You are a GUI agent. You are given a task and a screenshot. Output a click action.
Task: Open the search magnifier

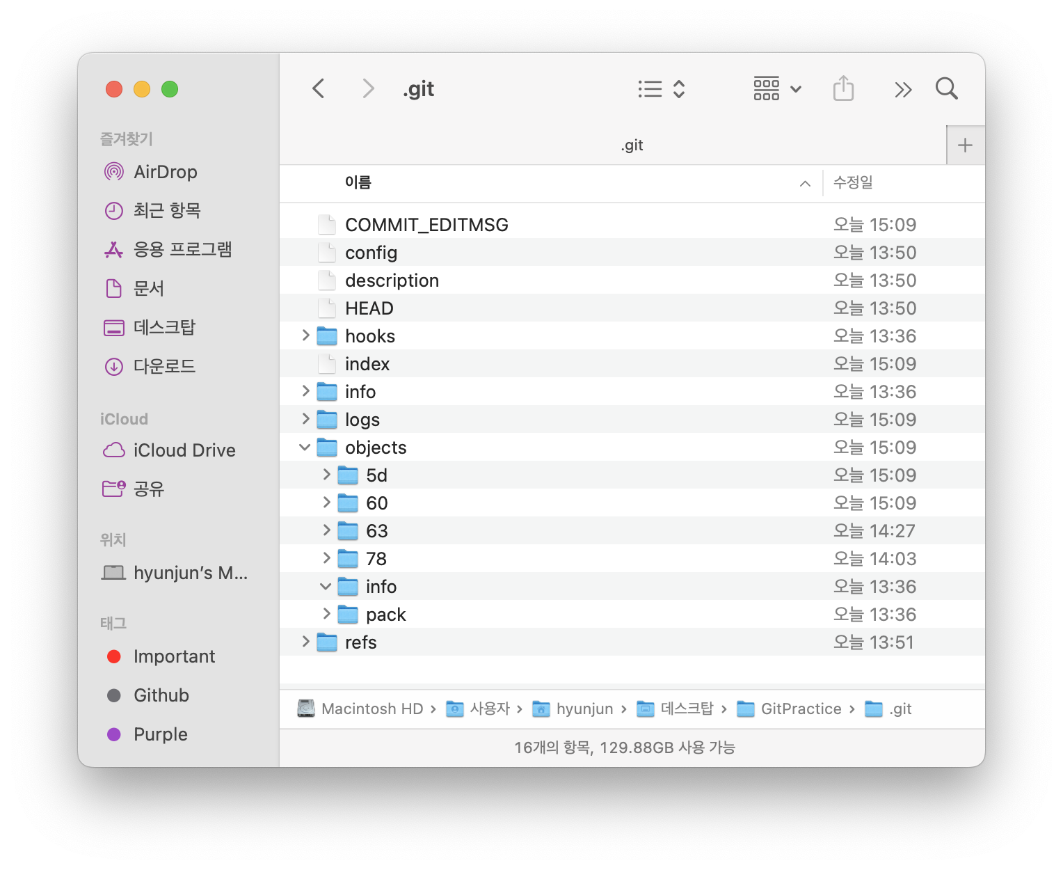947,88
